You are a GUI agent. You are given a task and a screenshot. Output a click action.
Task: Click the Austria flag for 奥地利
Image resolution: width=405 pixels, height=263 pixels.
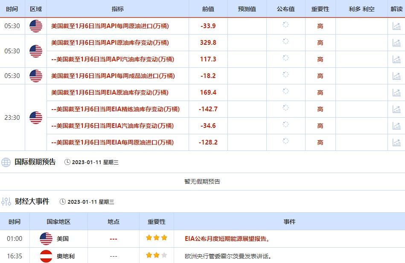pos(46,256)
